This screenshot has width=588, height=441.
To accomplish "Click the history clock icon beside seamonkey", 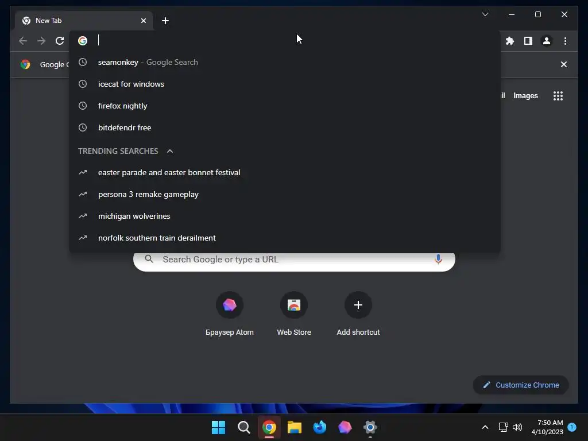I will (83, 62).
